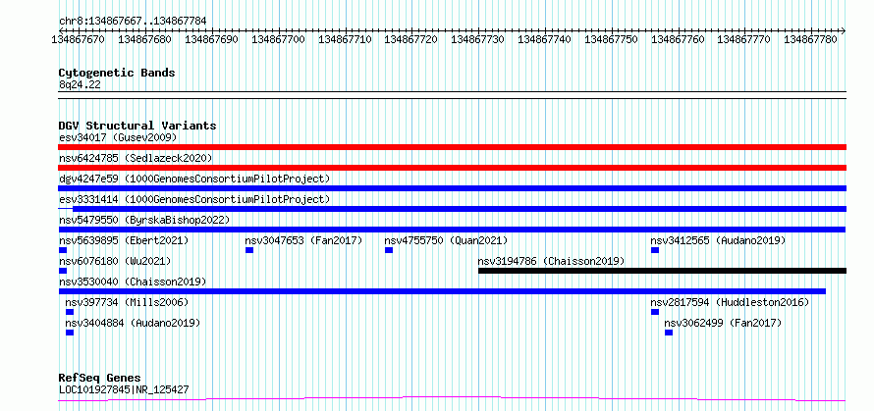Select the blue bar under nsv3530040
Image resolution: width=874 pixels, height=411 pixels.
click(442, 291)
